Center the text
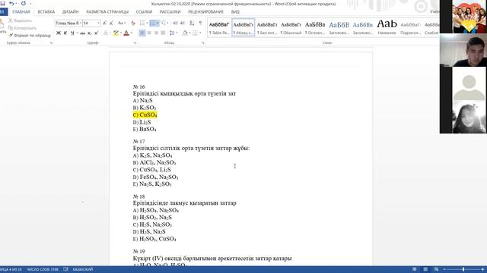Screen dimensions: 487x273 click(149, 33)
